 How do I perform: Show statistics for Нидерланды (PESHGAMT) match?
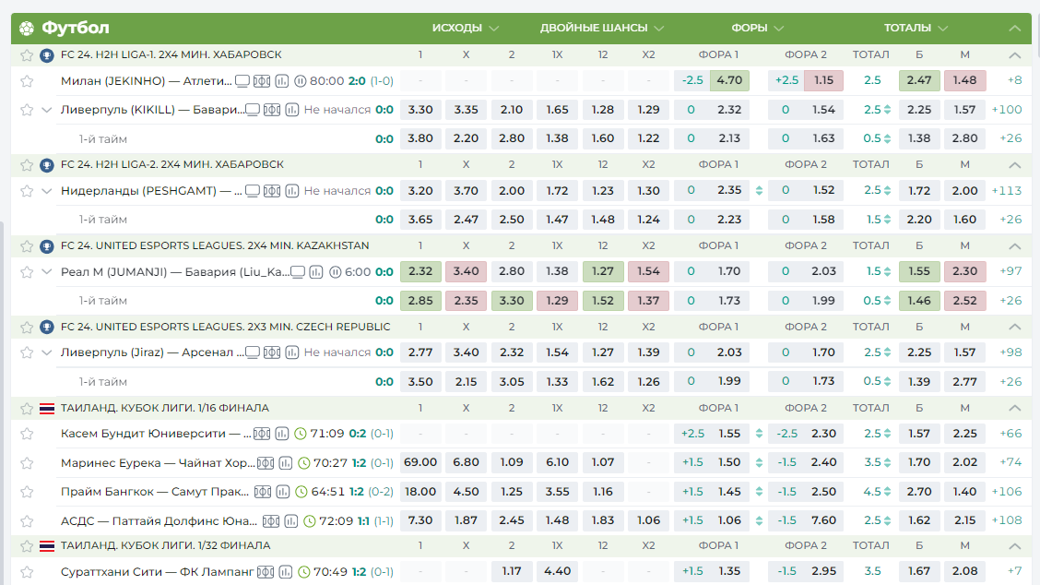292,191
